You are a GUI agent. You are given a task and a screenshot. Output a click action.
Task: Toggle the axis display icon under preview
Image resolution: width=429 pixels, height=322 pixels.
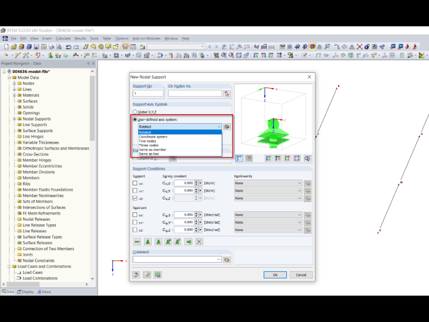pyautogui.click(x=239, y=158)
